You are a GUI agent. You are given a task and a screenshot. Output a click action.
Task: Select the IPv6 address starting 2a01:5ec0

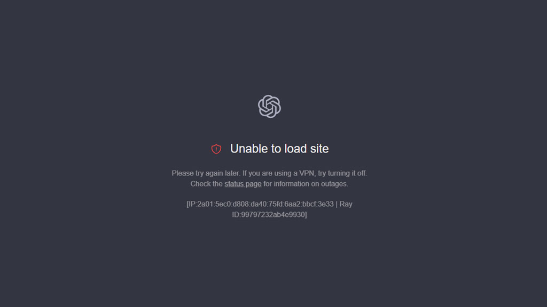click(x=265, y=204)
